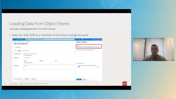Click the slide title Loading Data from Object Stores
Screen dimensions: 176x99
tap(39, 24)
